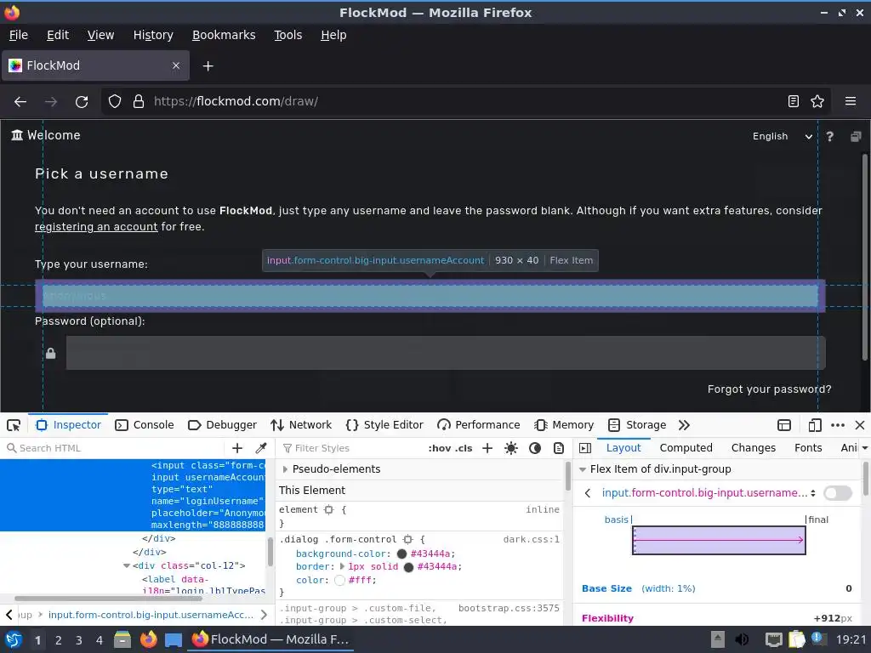Close the developer tools panel
The width and height of the screenshot is (871, 653).
pyautogui.click(x=860, y=425)
